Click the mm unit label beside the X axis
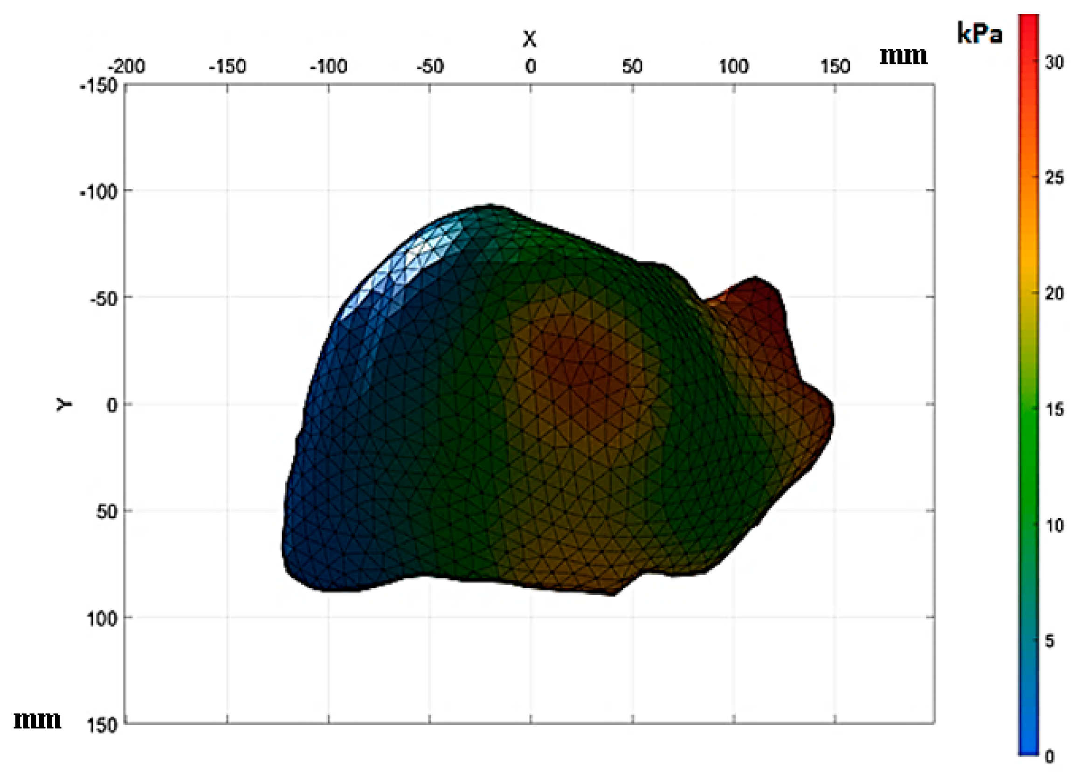 point(904,56)
